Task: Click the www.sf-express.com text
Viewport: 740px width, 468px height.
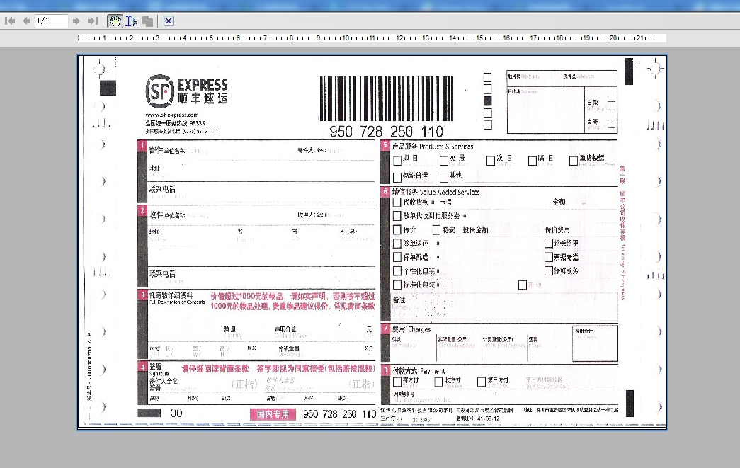Action: click(x=172, y=115)
